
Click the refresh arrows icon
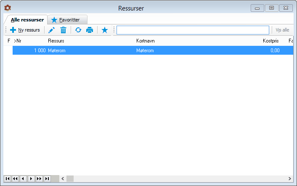[x=78, y=30]
